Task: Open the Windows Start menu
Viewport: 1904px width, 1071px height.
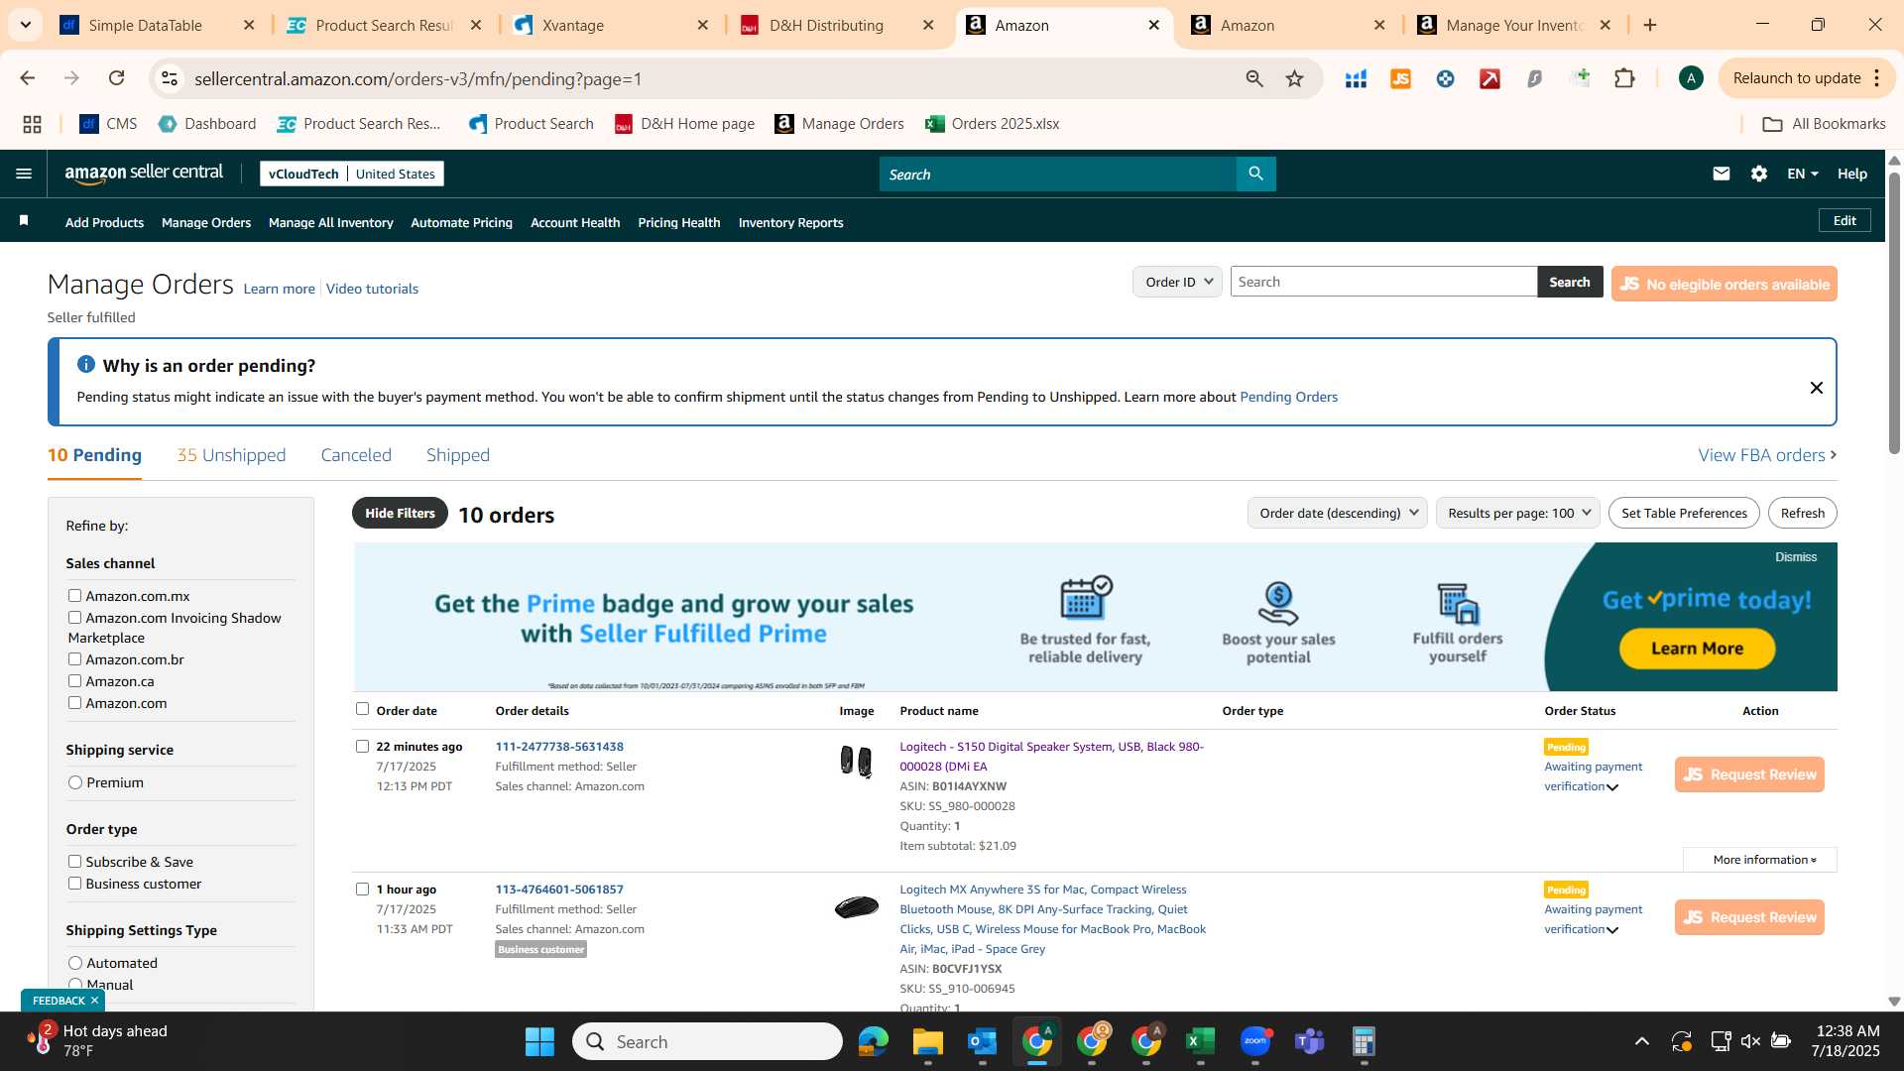Action: click(539, 1041)
